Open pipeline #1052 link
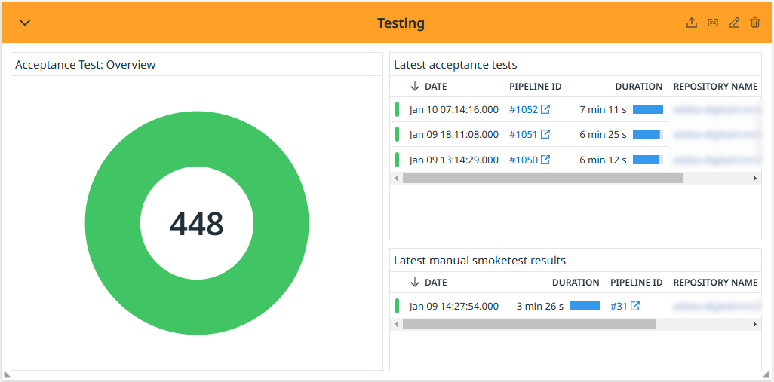Viewport: 774px width, 382px height. [x=523, y=109]
